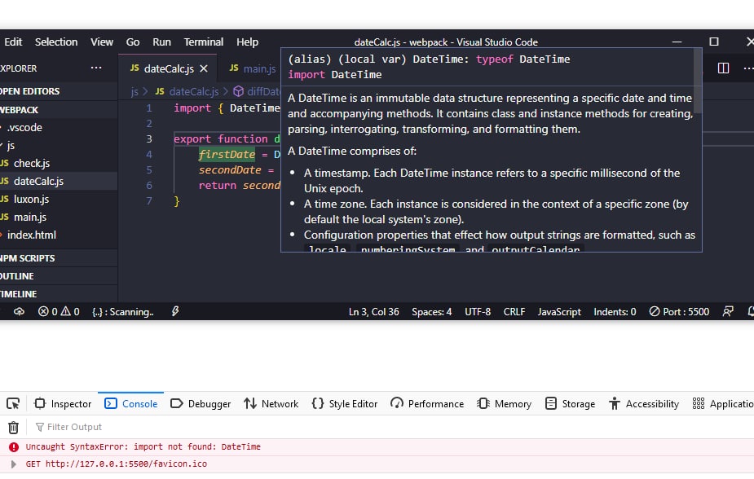Viewport: 754px width, 479px height.
Task: Click the js breadcrumb segment
Action: [x=134, y=91]
